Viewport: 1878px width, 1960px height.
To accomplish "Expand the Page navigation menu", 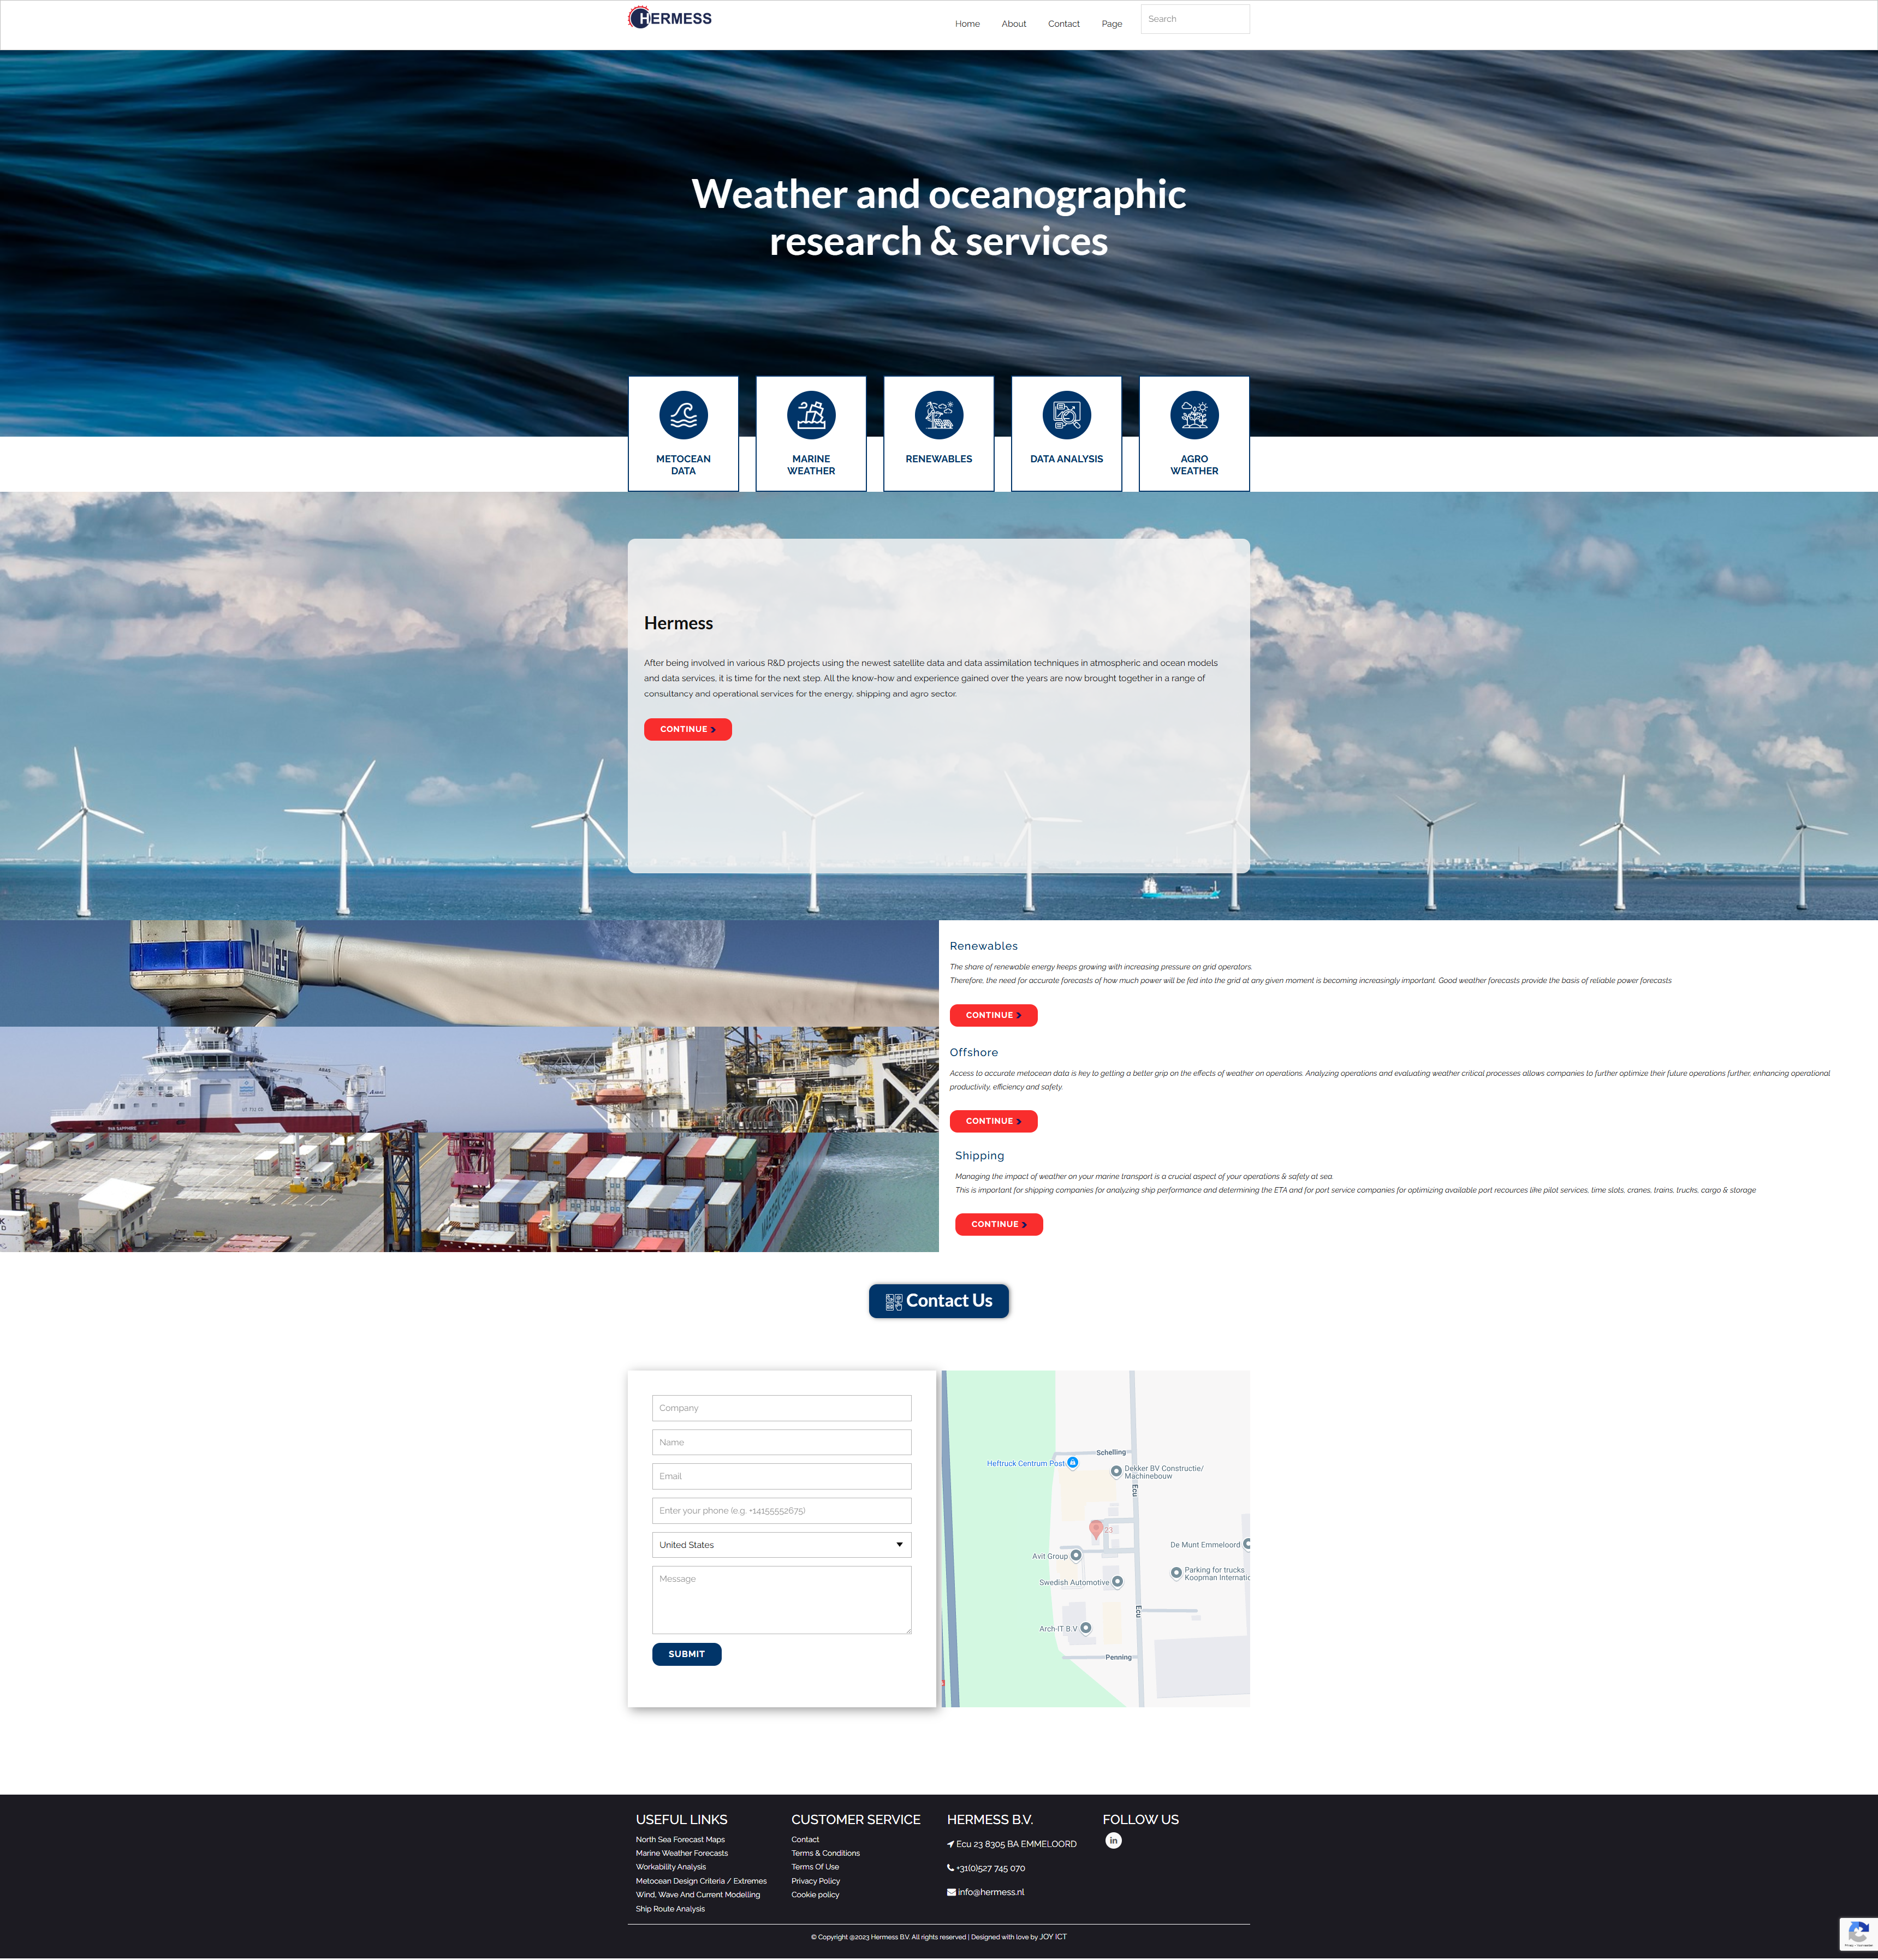I will pos(1111,23).
